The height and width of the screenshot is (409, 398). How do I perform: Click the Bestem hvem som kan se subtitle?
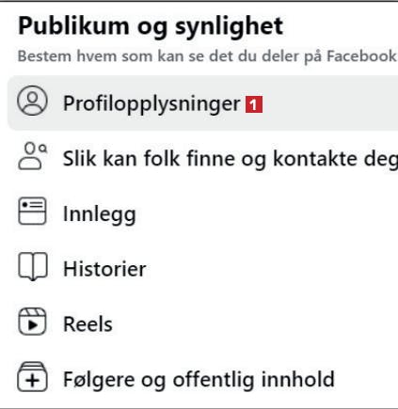207,56
